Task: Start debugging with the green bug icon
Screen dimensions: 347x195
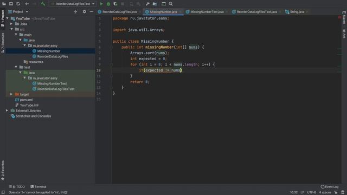Action: 108,4
